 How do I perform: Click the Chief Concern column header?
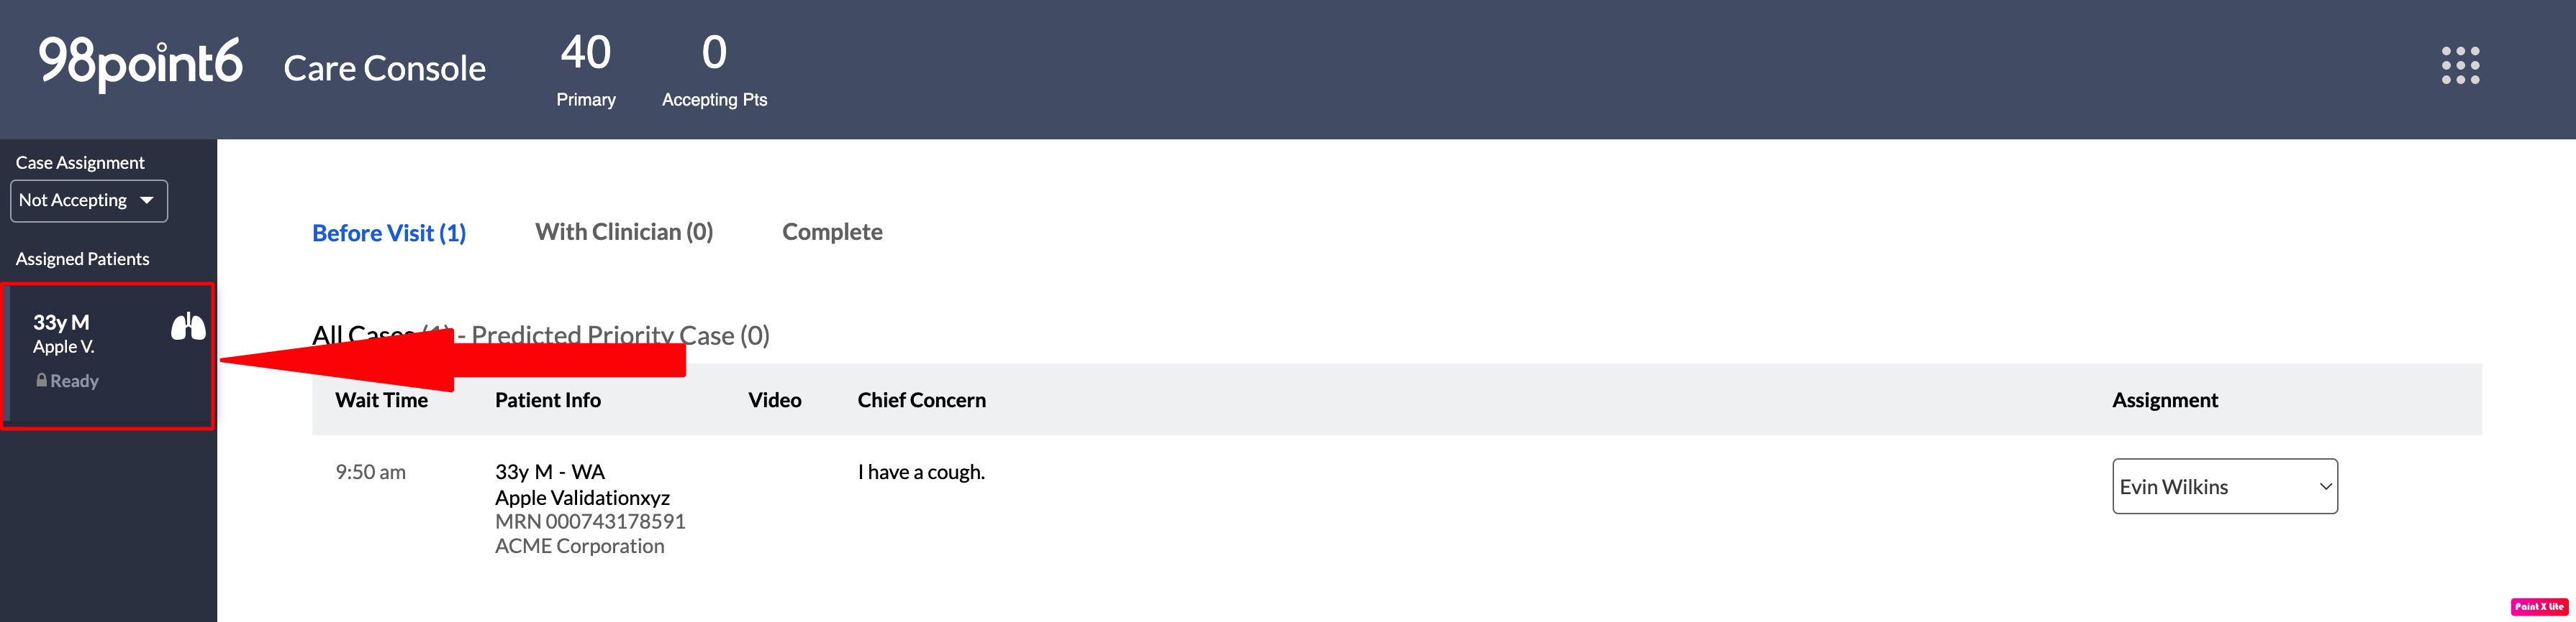[922, 400]
